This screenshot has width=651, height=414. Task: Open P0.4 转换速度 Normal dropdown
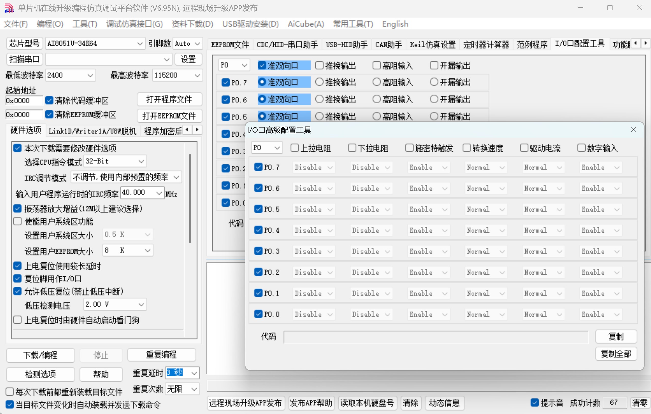pyautogui.click(x=486, y=230)
